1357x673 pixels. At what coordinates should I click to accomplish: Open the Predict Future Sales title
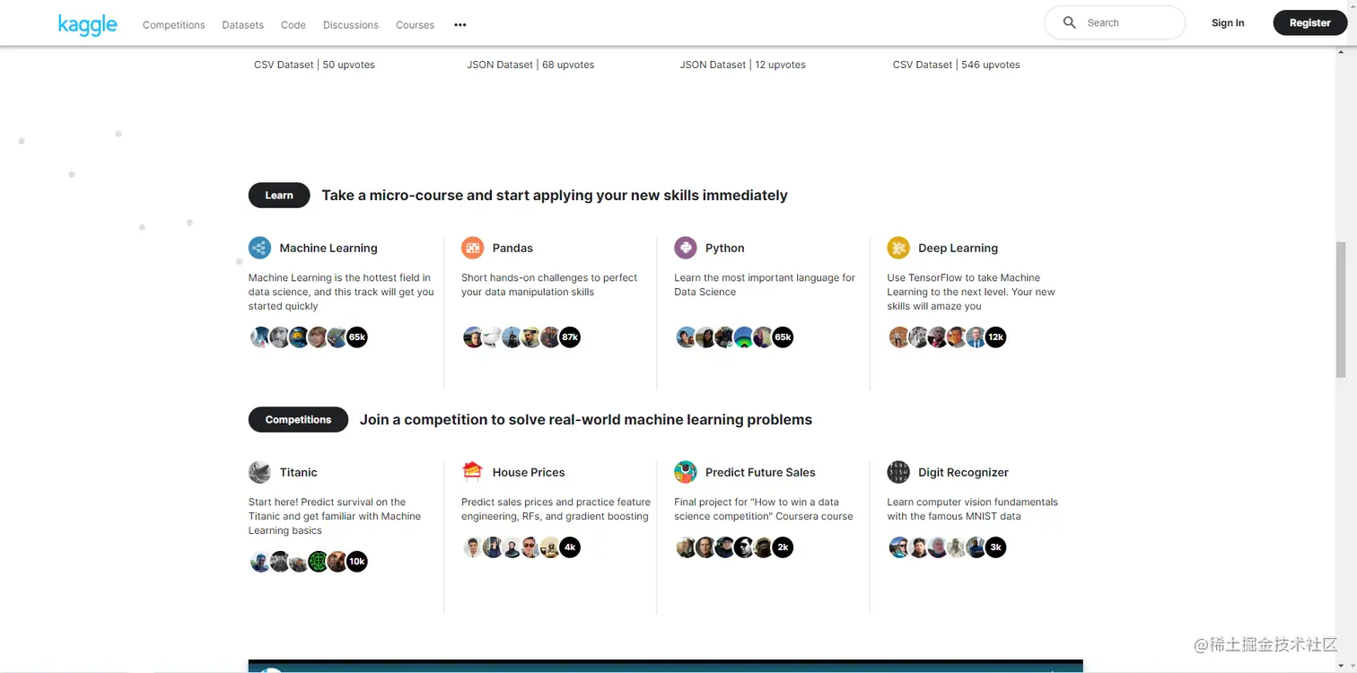click(760, 473)
